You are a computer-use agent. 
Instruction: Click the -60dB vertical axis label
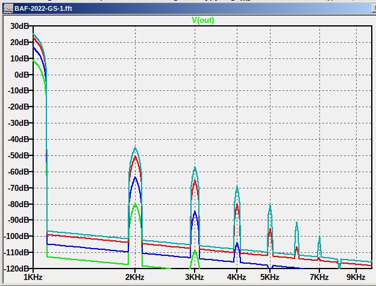(x=19, y=172)
